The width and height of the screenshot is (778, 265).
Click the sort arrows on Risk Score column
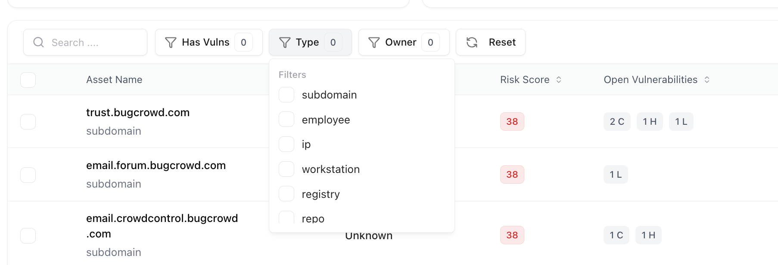pos(559,80)
